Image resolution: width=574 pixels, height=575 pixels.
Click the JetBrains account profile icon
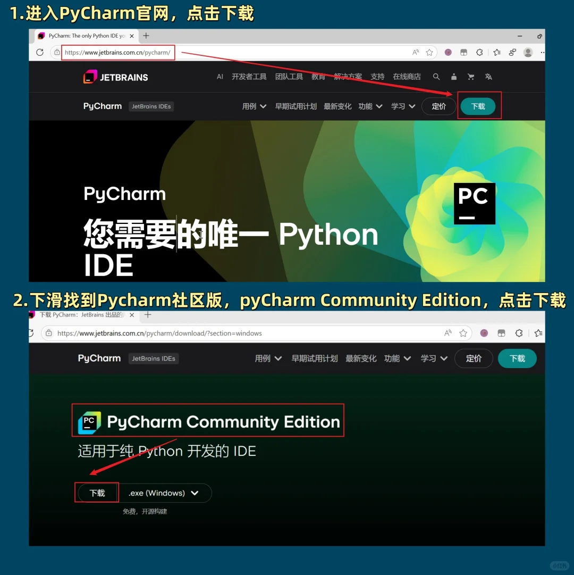(x=453, y=77)
